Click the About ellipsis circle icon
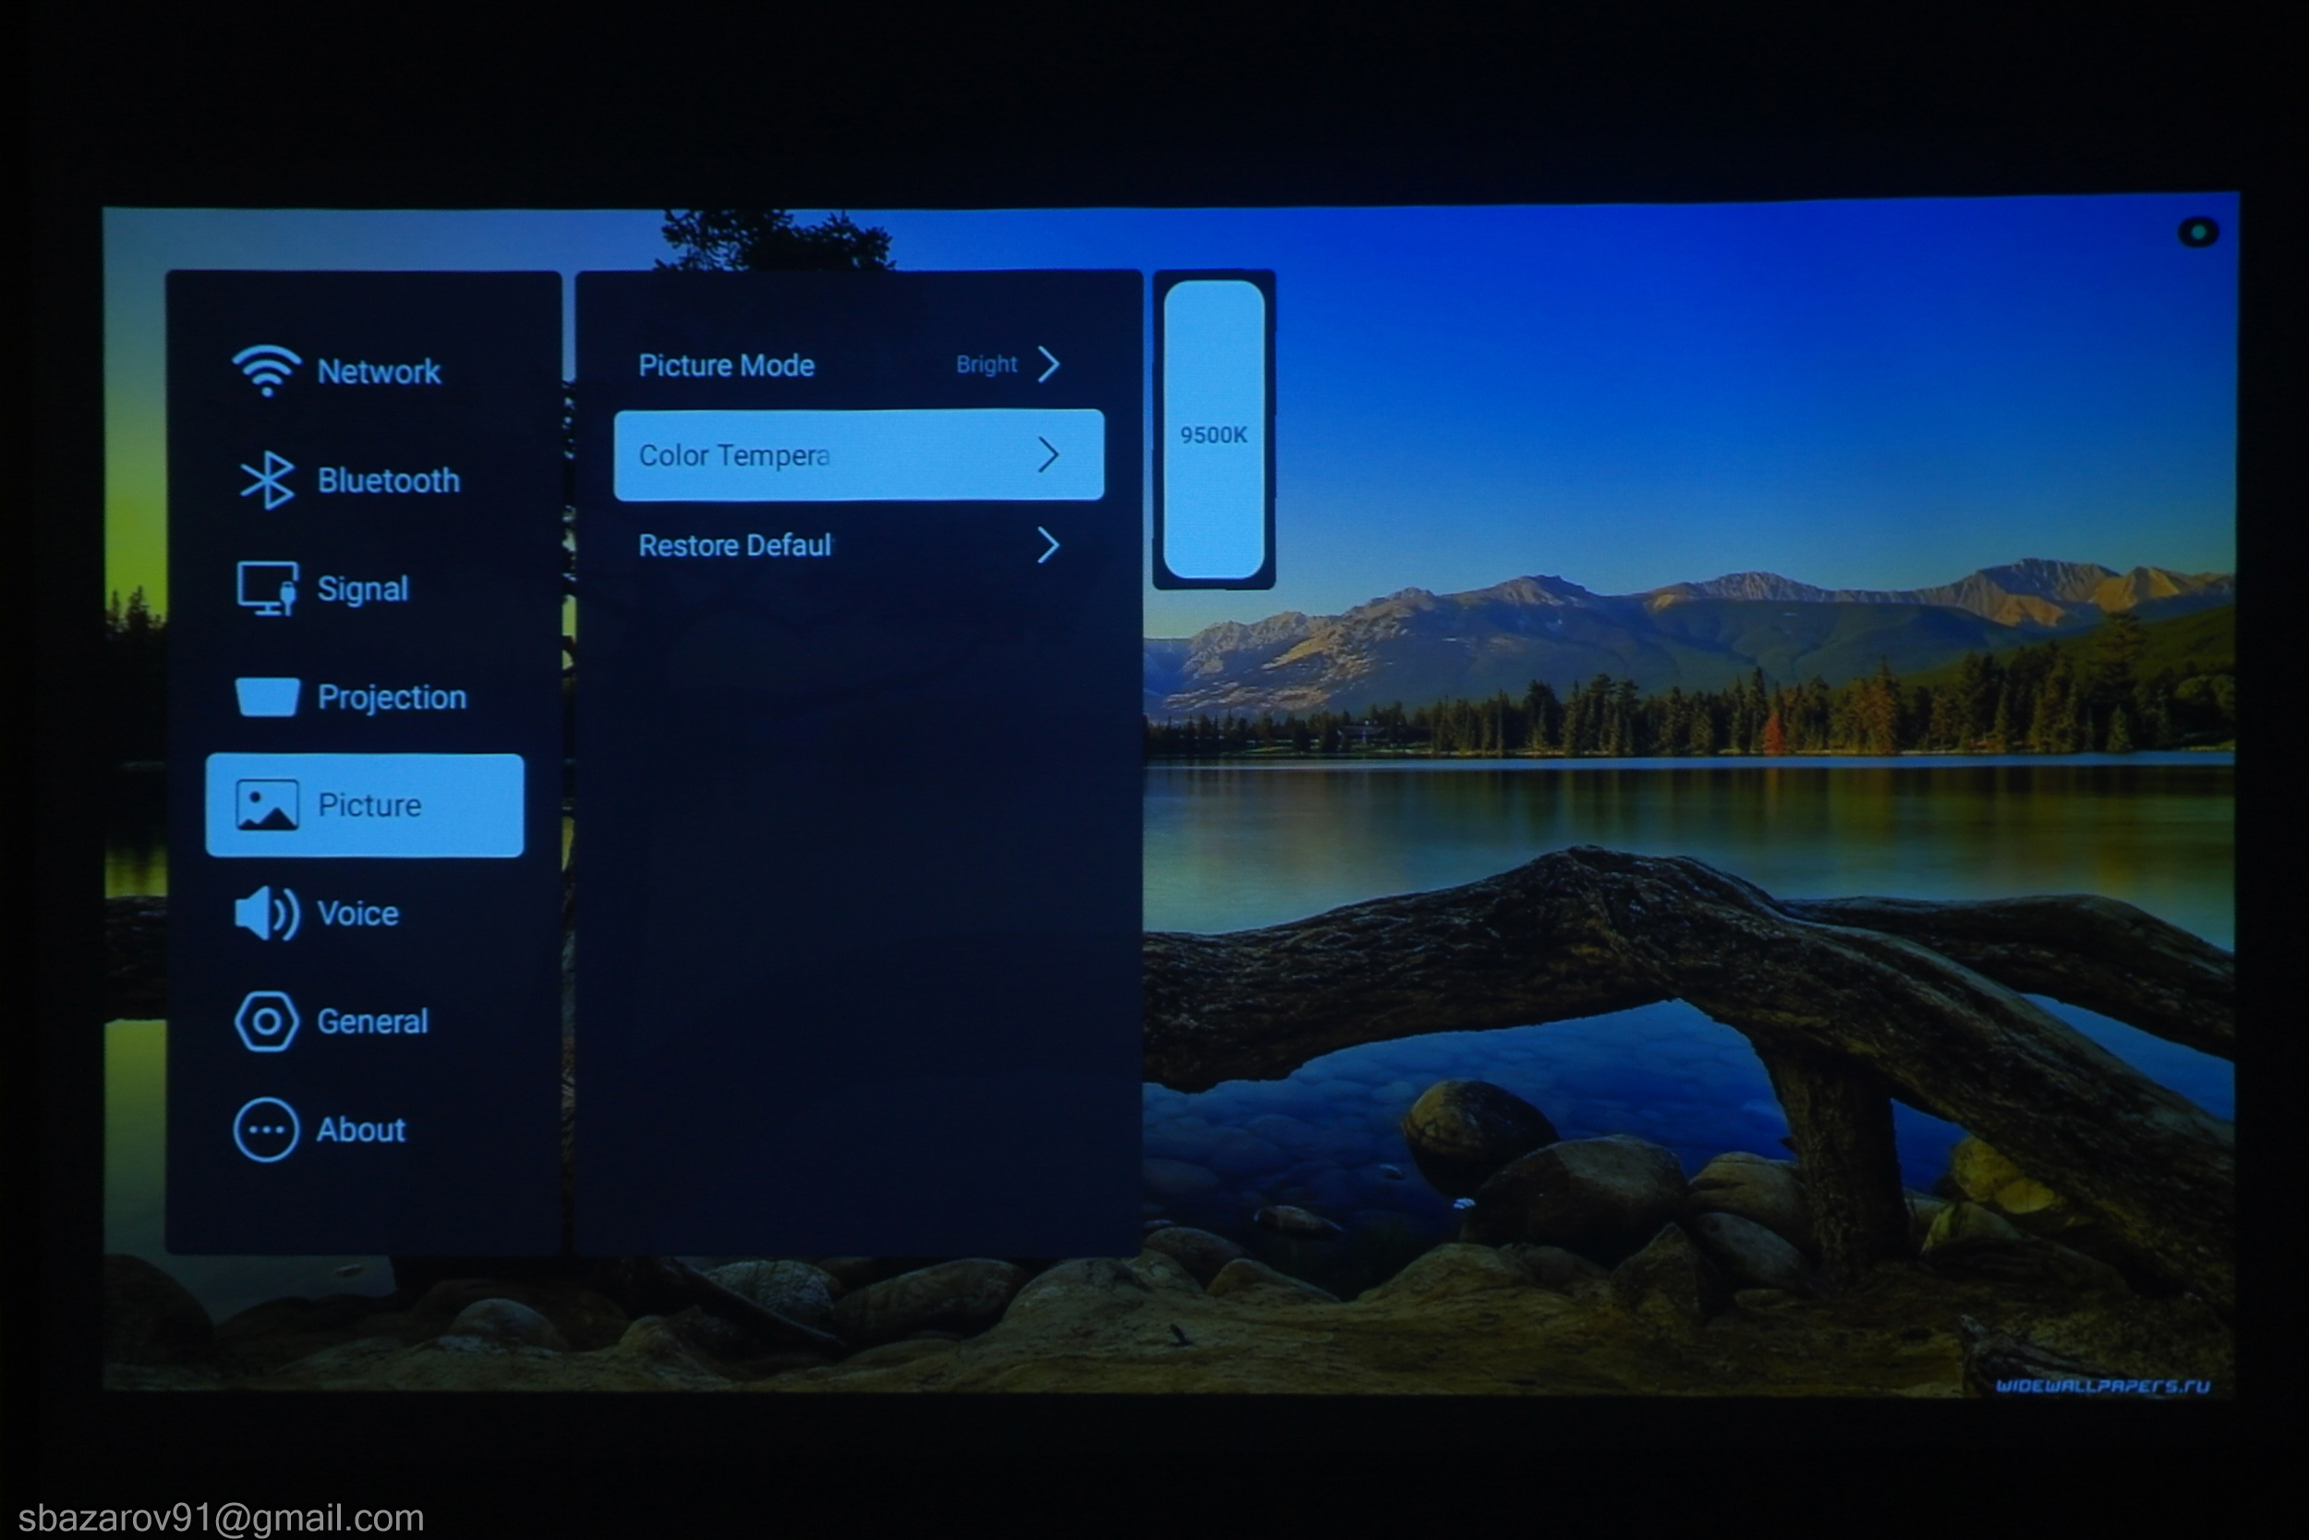Screen dimensions: 2309x1540 (266, 1130)
